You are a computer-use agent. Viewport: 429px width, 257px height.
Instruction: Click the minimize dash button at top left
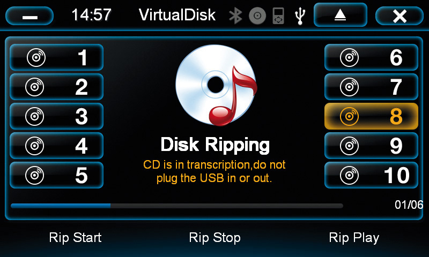point(29,16)
